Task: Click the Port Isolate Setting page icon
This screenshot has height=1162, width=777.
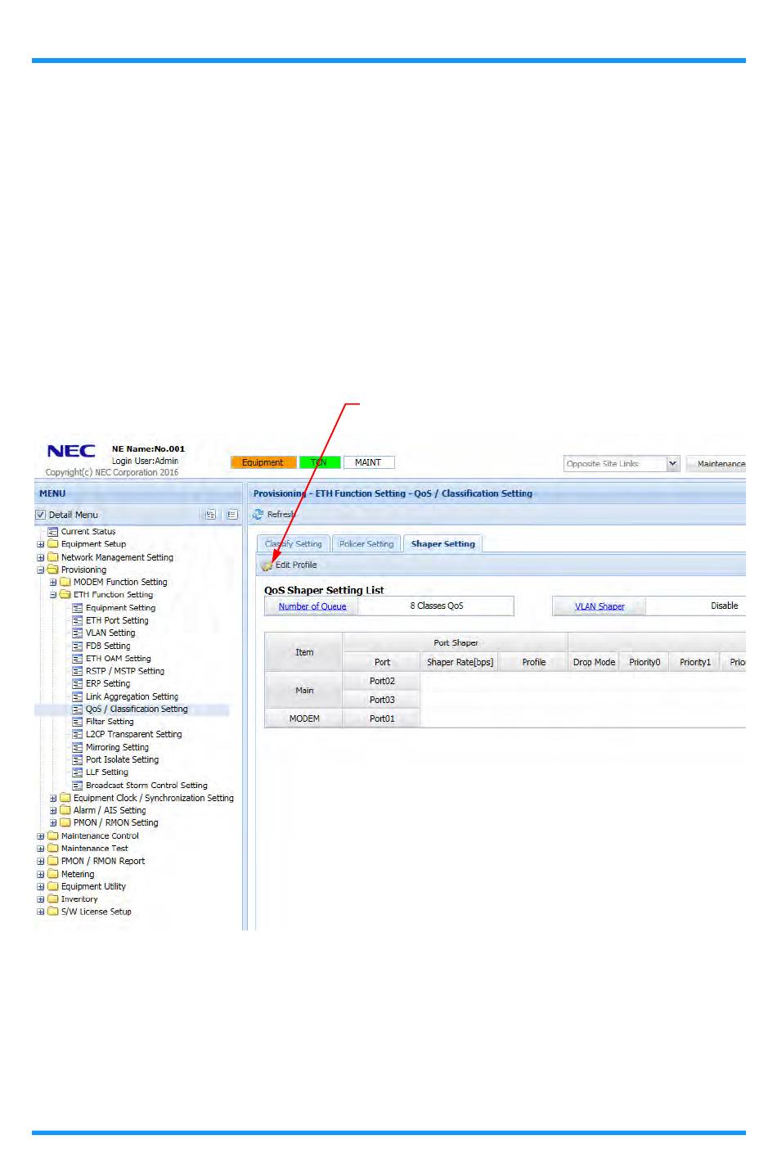Action: coord(78,759)
